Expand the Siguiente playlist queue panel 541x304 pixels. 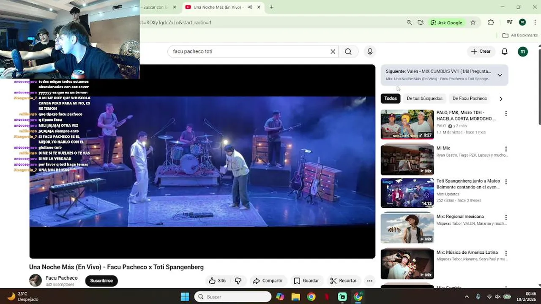[500, 75]
